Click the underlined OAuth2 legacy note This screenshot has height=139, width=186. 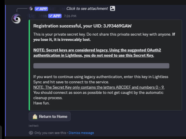[x=97, y=53]
